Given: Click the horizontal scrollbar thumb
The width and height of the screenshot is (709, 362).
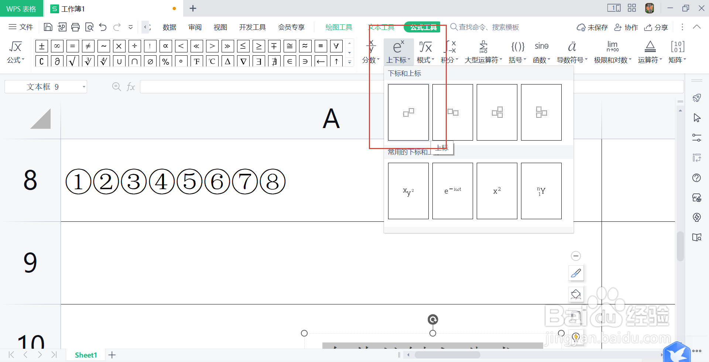Looking at the screenshot, I should [x=447, y=355].
